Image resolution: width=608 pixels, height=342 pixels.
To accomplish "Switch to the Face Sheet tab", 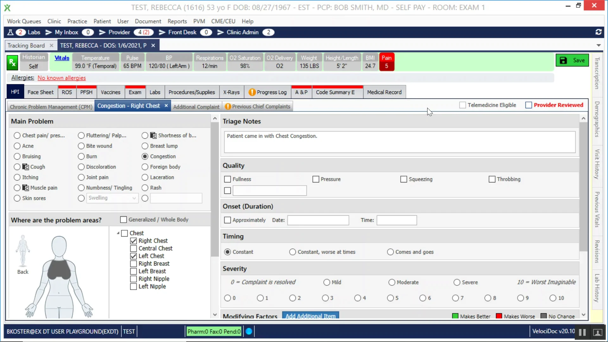I will (41, 92).
